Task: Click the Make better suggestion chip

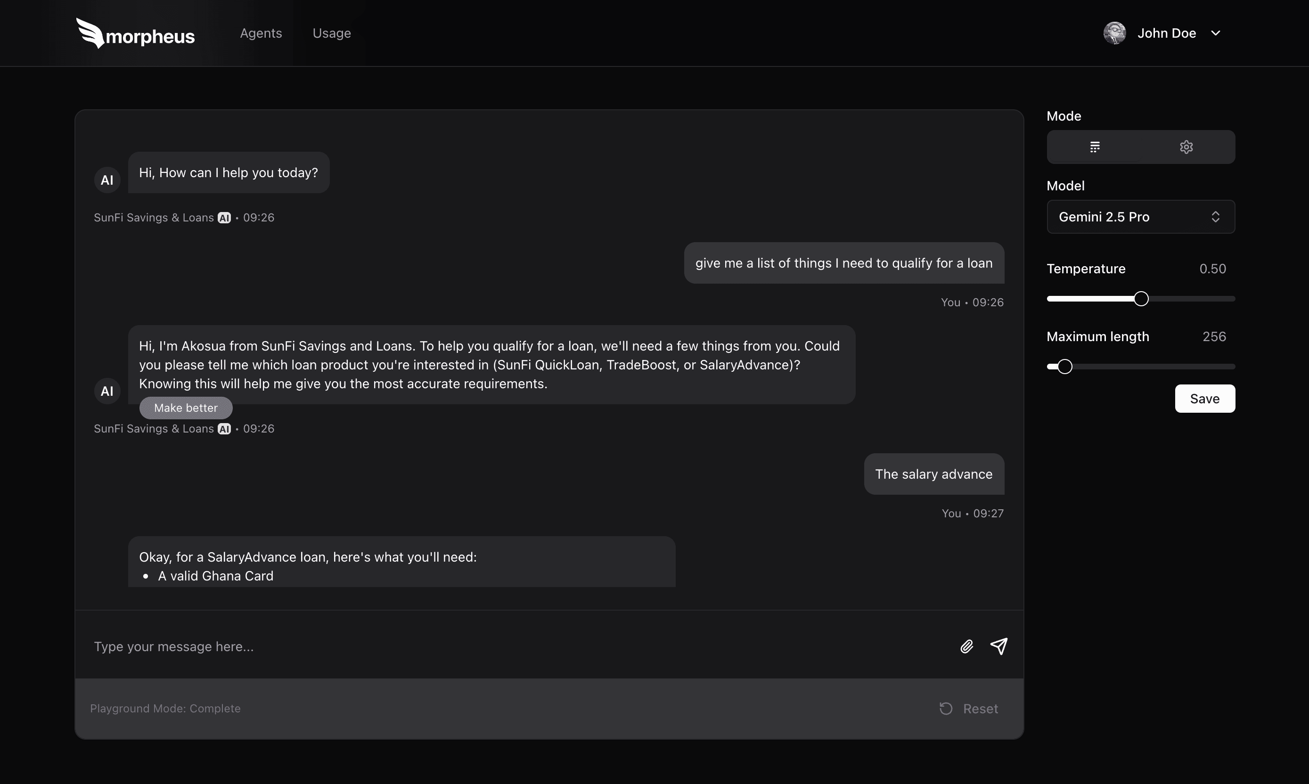Action: 185,408
